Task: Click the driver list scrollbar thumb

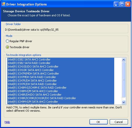Action: (x=123, y=80)
